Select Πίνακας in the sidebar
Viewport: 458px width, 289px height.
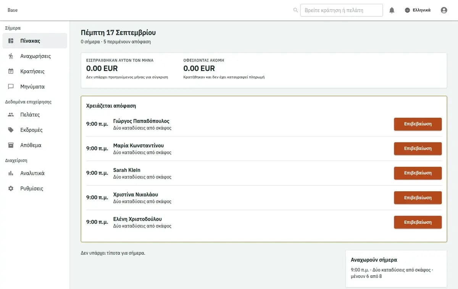[35, 41]
